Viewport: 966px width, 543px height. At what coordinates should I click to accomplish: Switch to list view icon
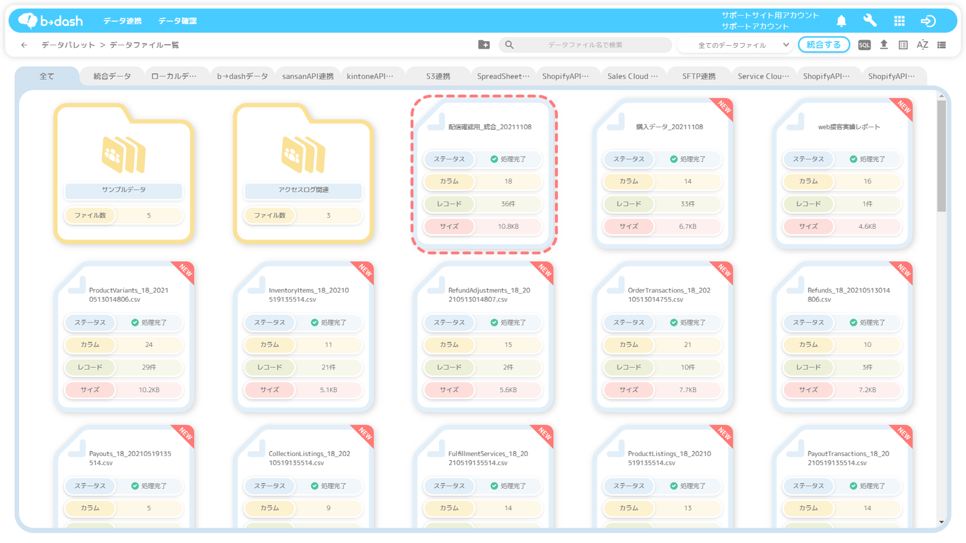[x=942, y=45]
